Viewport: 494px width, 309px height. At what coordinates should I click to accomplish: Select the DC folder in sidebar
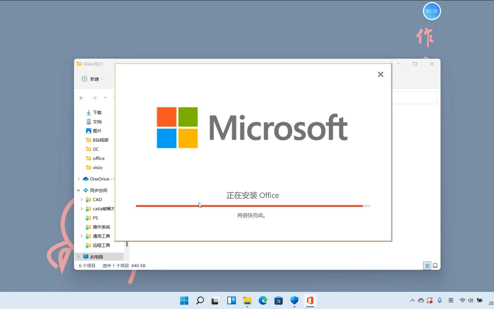click(x=93, y=149)
